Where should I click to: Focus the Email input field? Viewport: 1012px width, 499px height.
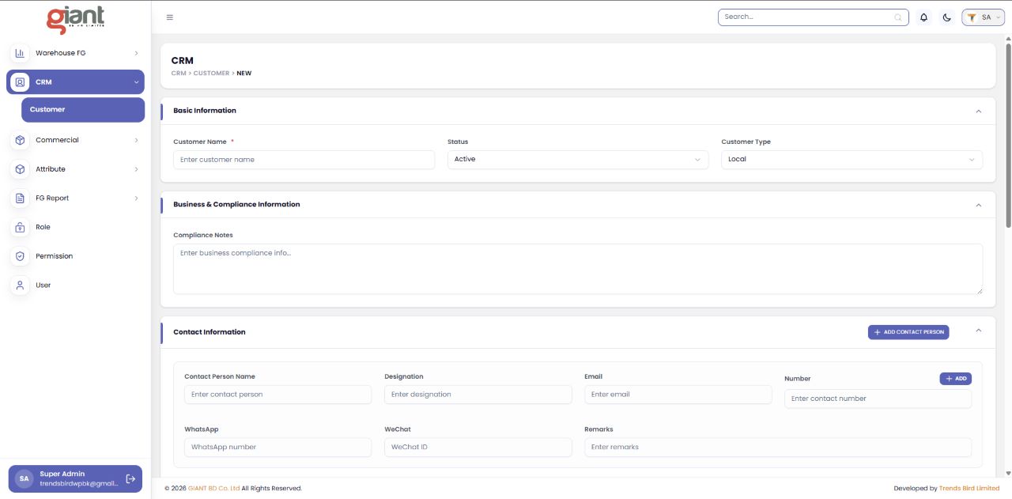click(x=678, y=395)
